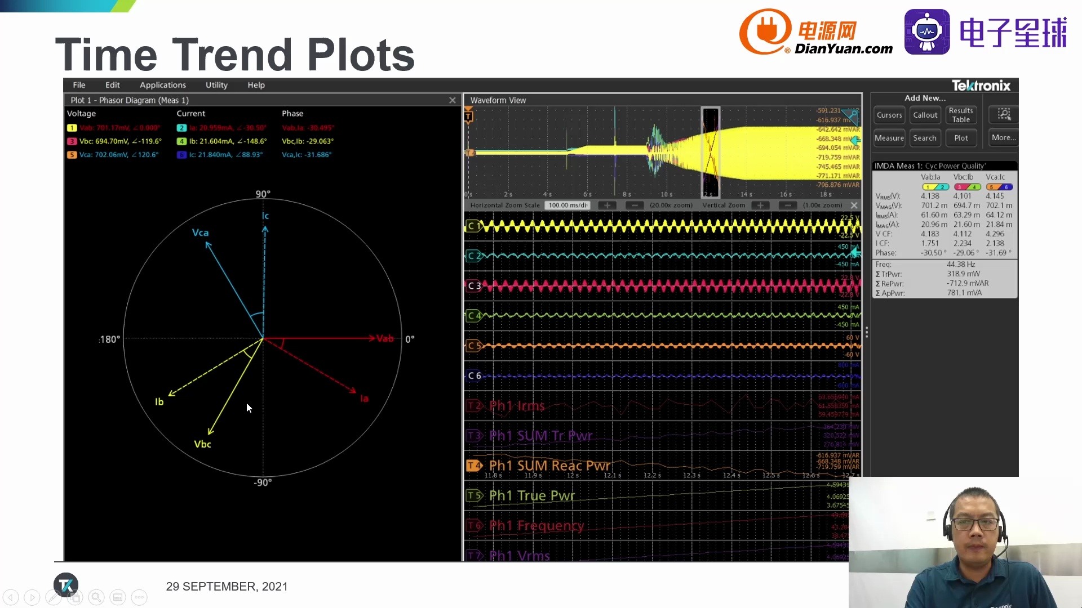Click the Ic vector label in phasor diagram
The image size is (1082, 608).
click(265, 216)
